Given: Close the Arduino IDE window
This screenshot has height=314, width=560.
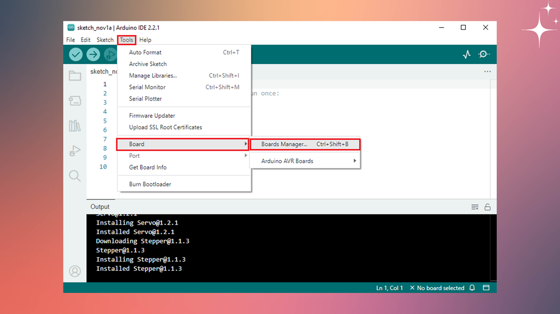Looking at the screenshot, I should point(485,27).
